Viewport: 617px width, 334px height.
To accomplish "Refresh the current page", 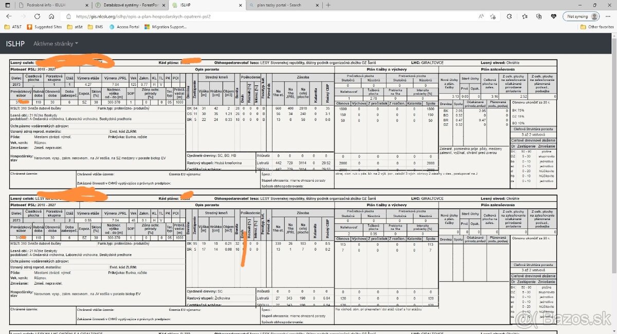I will pos(38,16).
